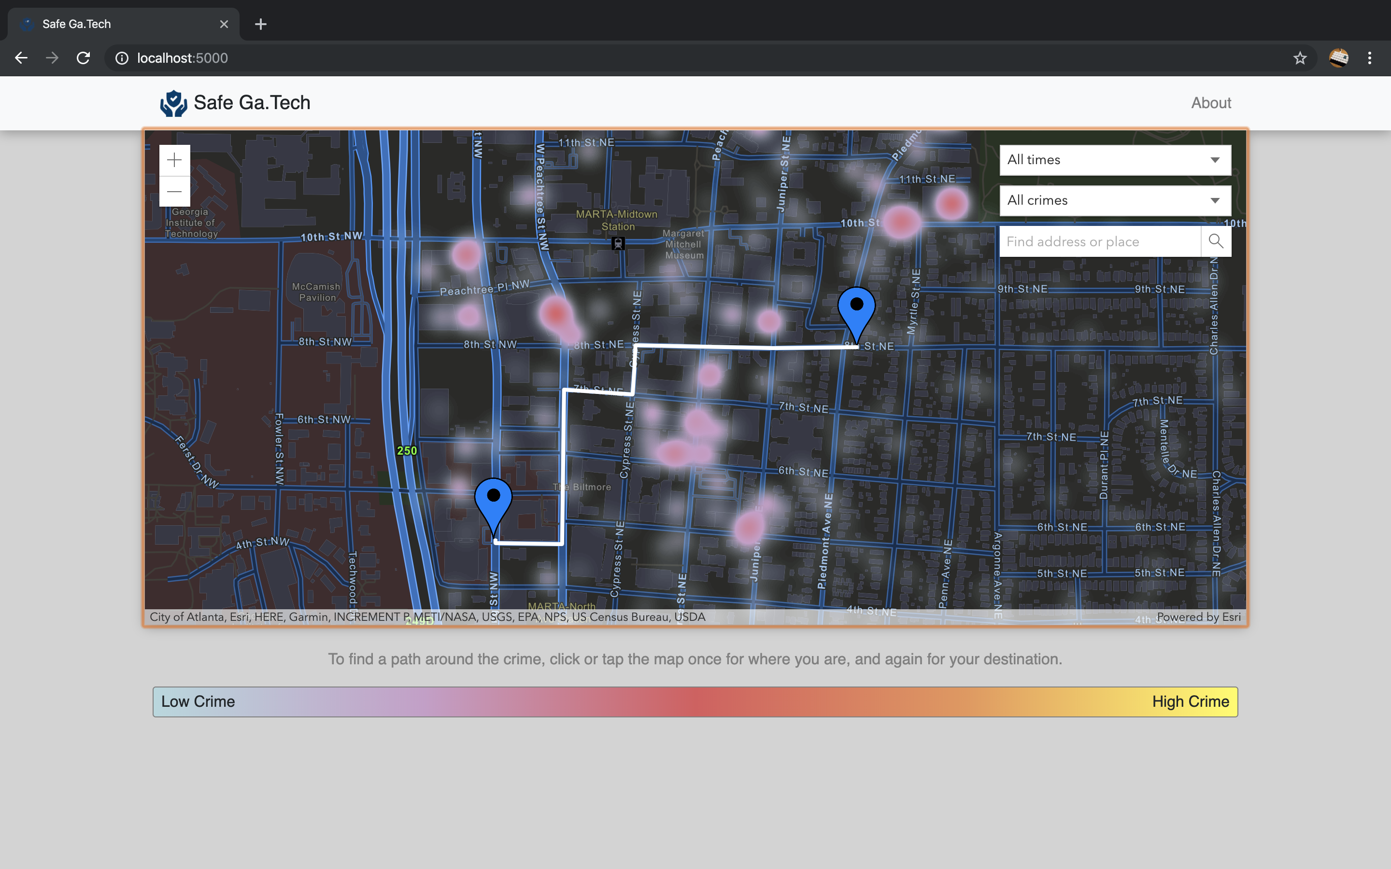This screenshot has width=1391, height=869.
Task: Bookmark this page with the star icon
Action: pos(1300,58)
